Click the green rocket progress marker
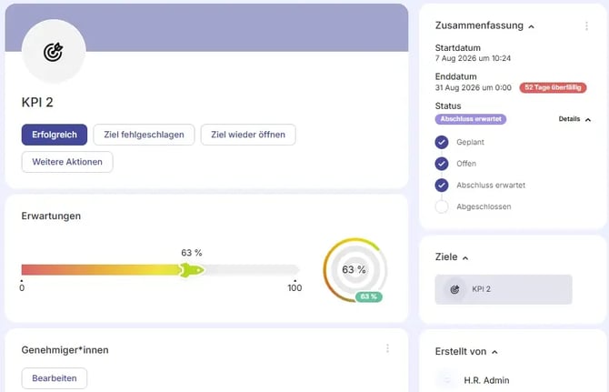The image size is (609, 392). click(192, 269)
